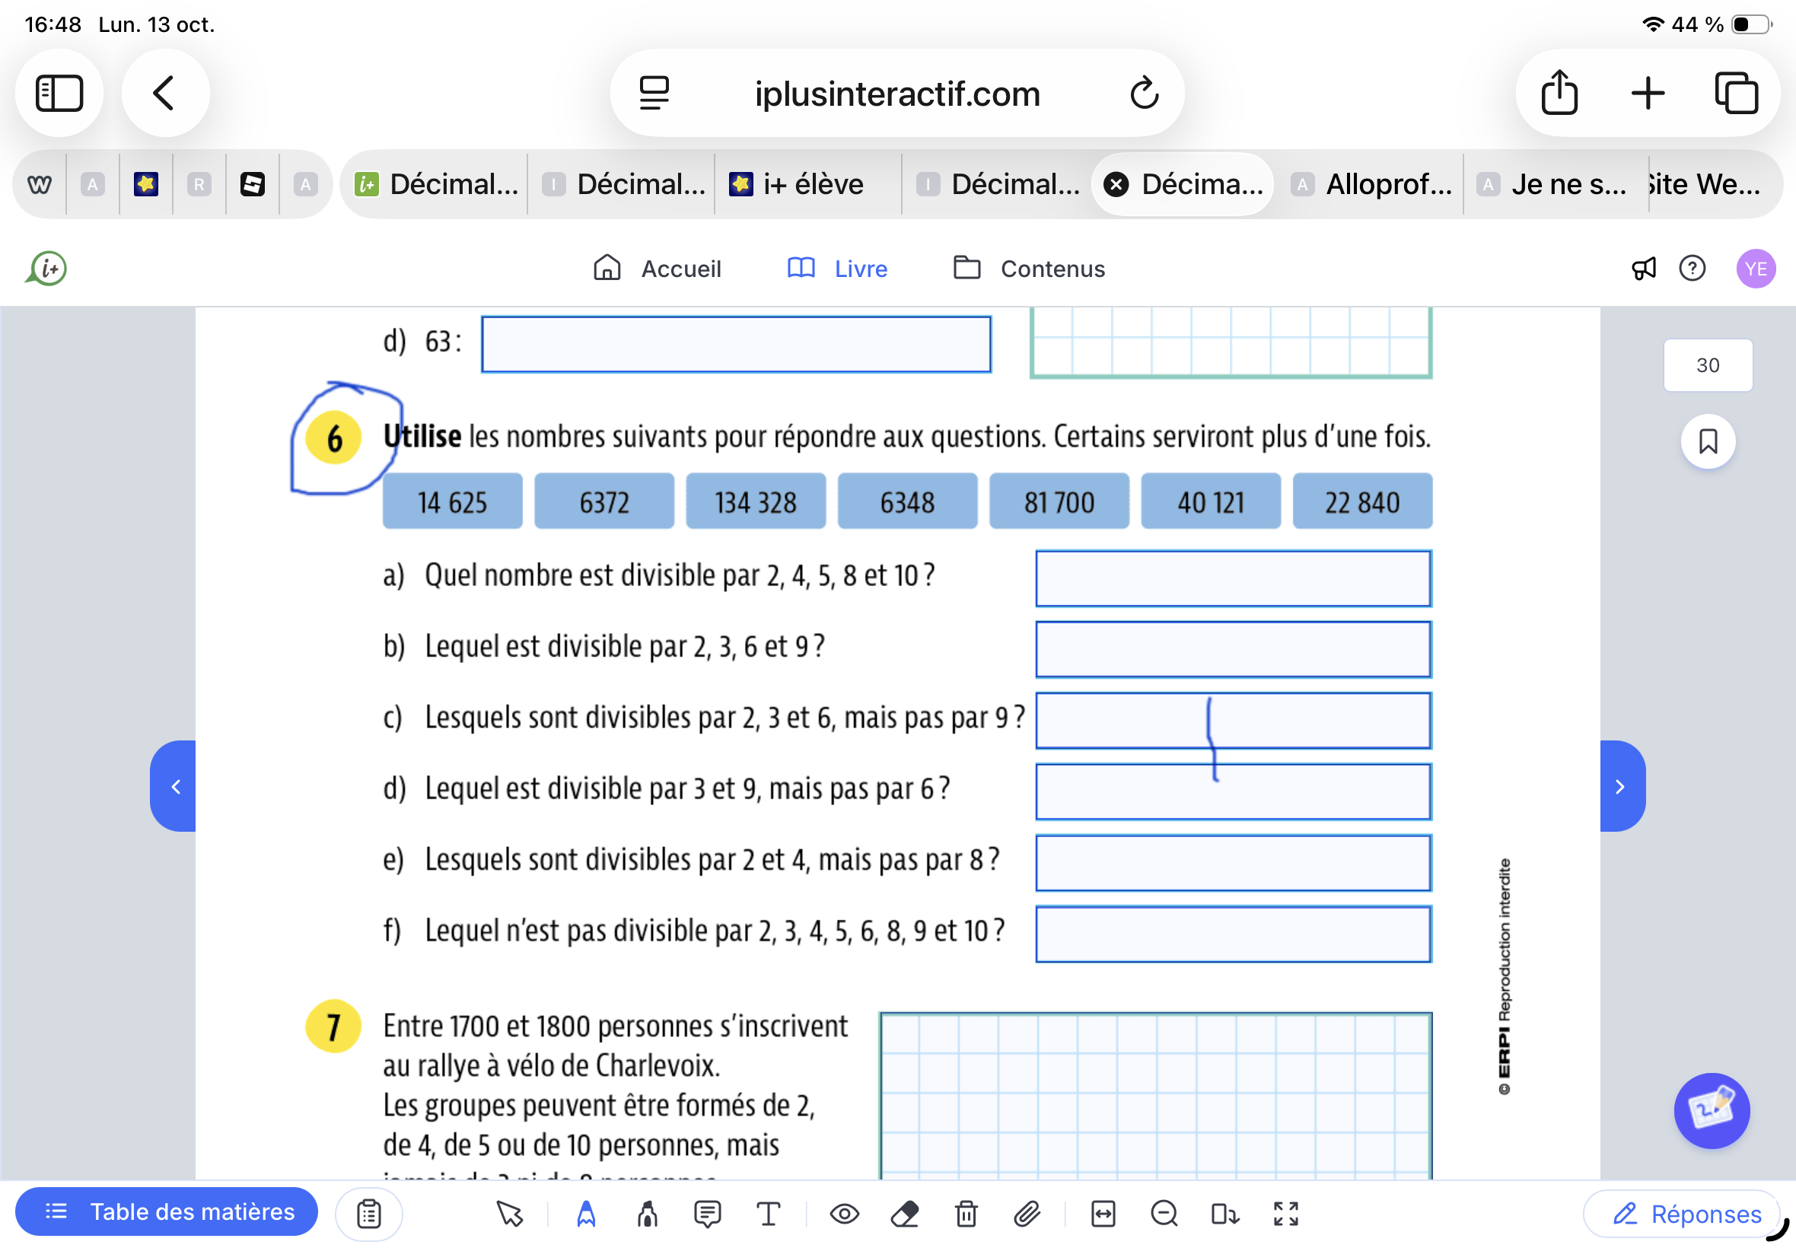Open the Contenus tab
The image size is (1796, 1248).
(x=1029, y=268)
